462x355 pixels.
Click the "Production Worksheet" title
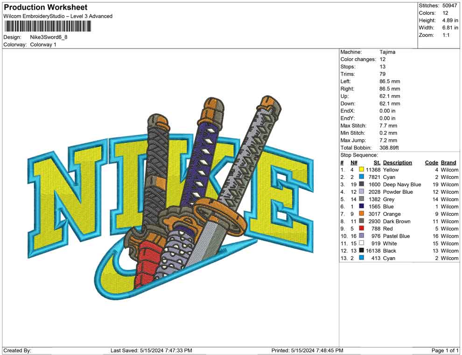(x=46, y=7)
